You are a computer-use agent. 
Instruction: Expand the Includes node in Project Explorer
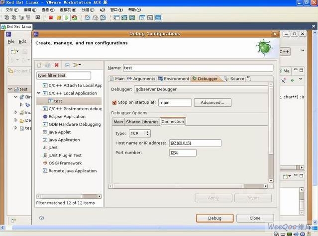(15, 112)
